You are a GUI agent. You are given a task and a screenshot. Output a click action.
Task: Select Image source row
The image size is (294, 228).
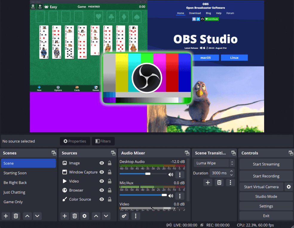click(87, 163)
